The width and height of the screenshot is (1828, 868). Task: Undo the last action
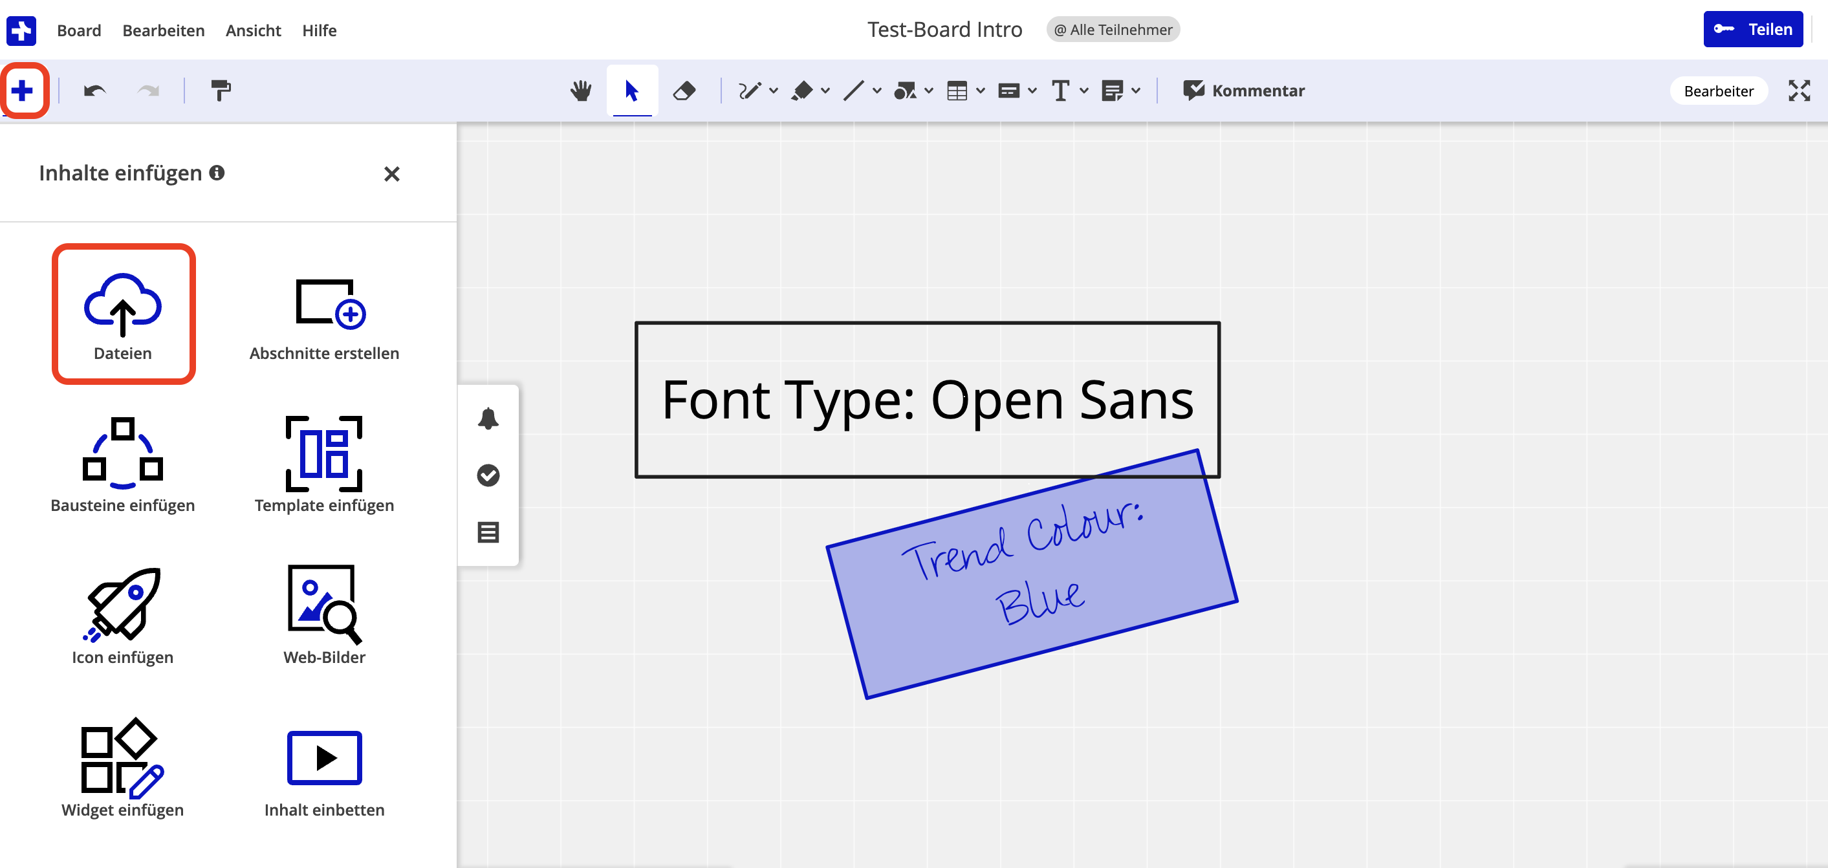pyautogui.click(x=93, y=90)
